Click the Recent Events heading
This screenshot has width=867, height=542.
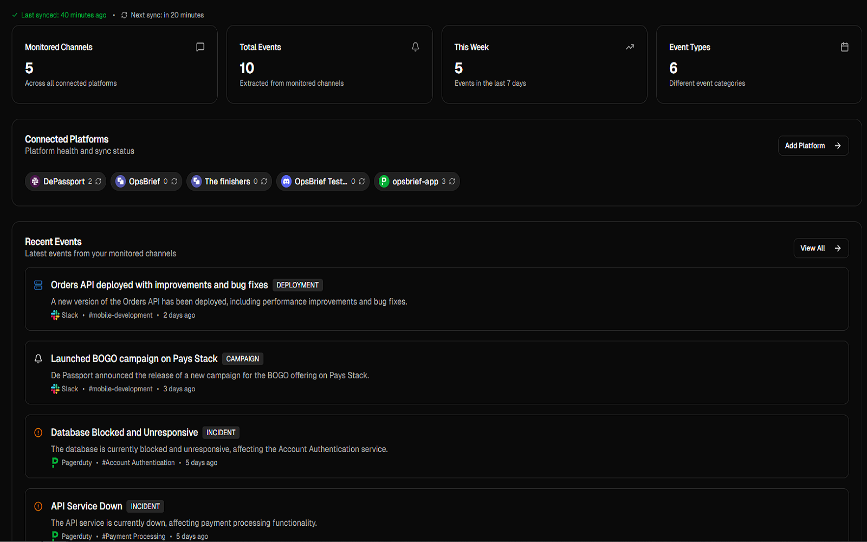(x=53, y=242)
